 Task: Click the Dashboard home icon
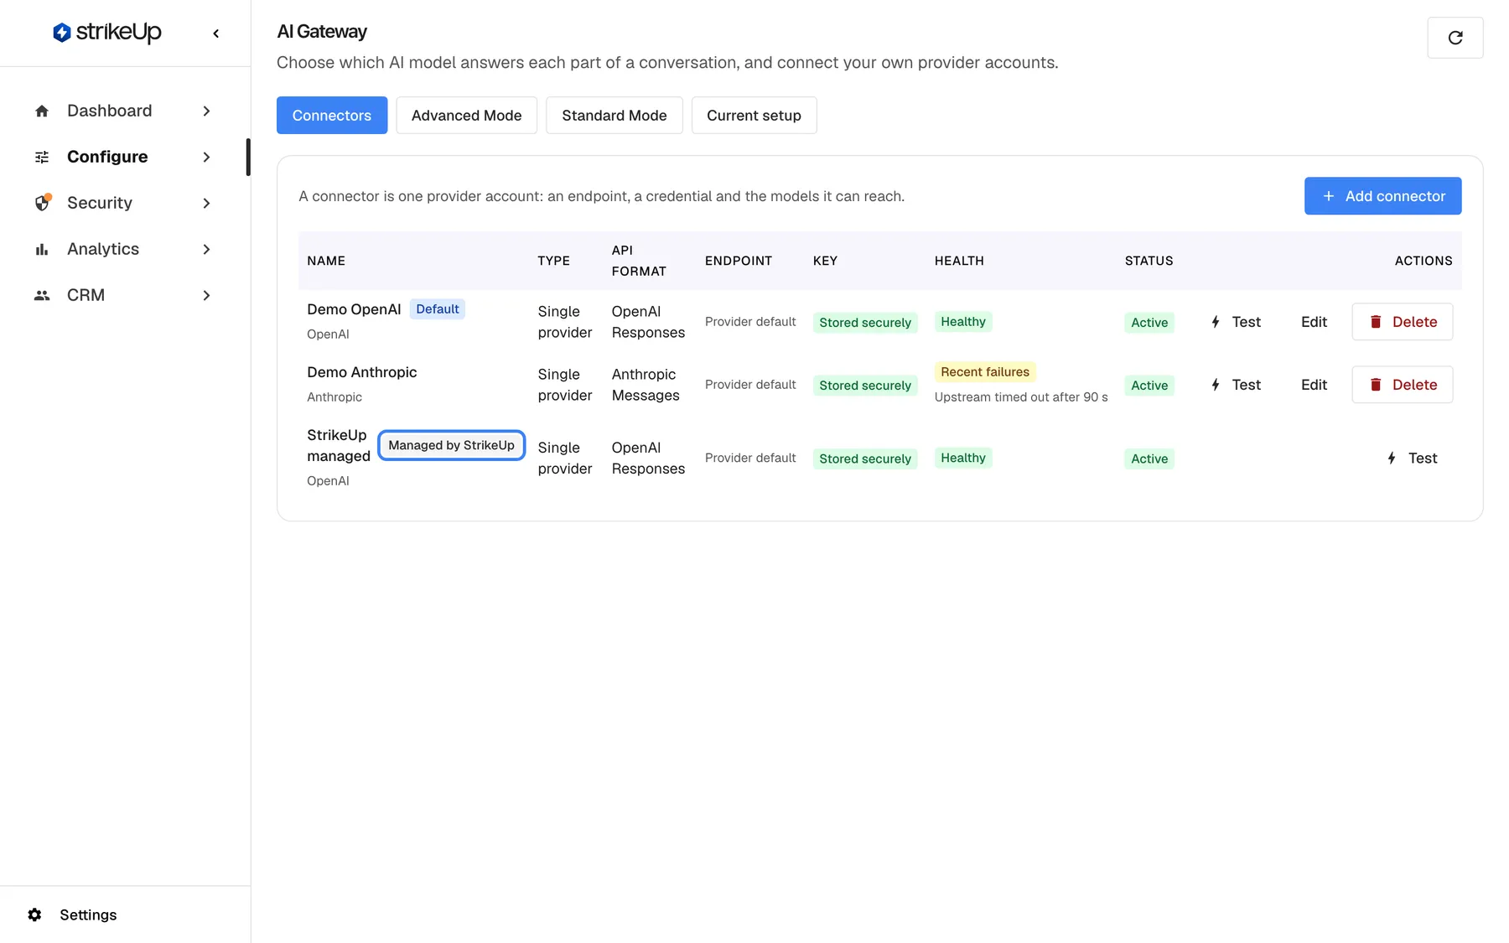(42, 111)
